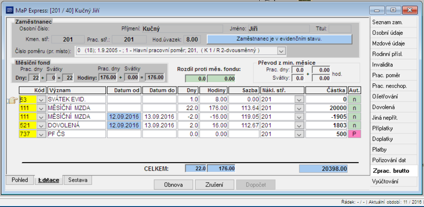Open Platby side menu item
This screenshot has height=207, width=424.
click(x=393, y=149)
